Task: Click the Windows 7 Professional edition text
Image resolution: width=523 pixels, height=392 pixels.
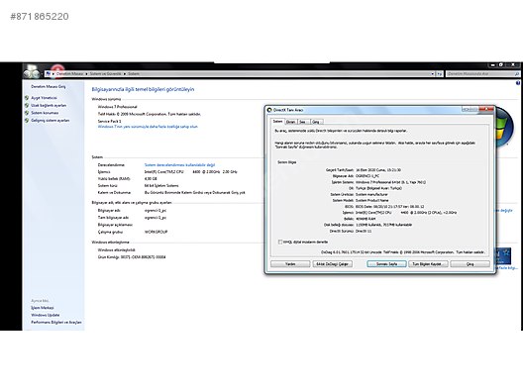Action: click(118, 107)
